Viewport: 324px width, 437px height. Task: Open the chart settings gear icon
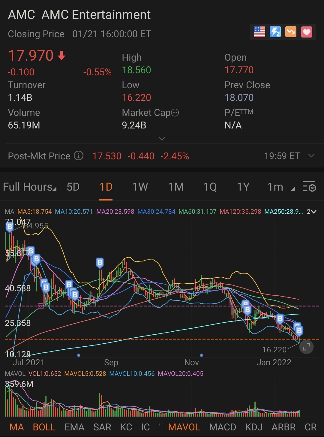coord(309,187)
